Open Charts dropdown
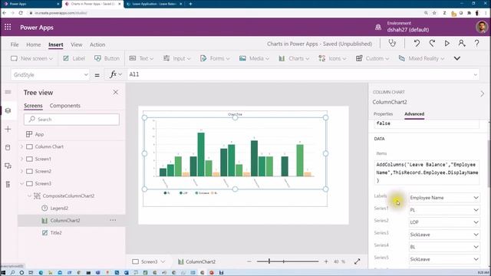This screenshot has width=491, height=276. click(294, 58)
